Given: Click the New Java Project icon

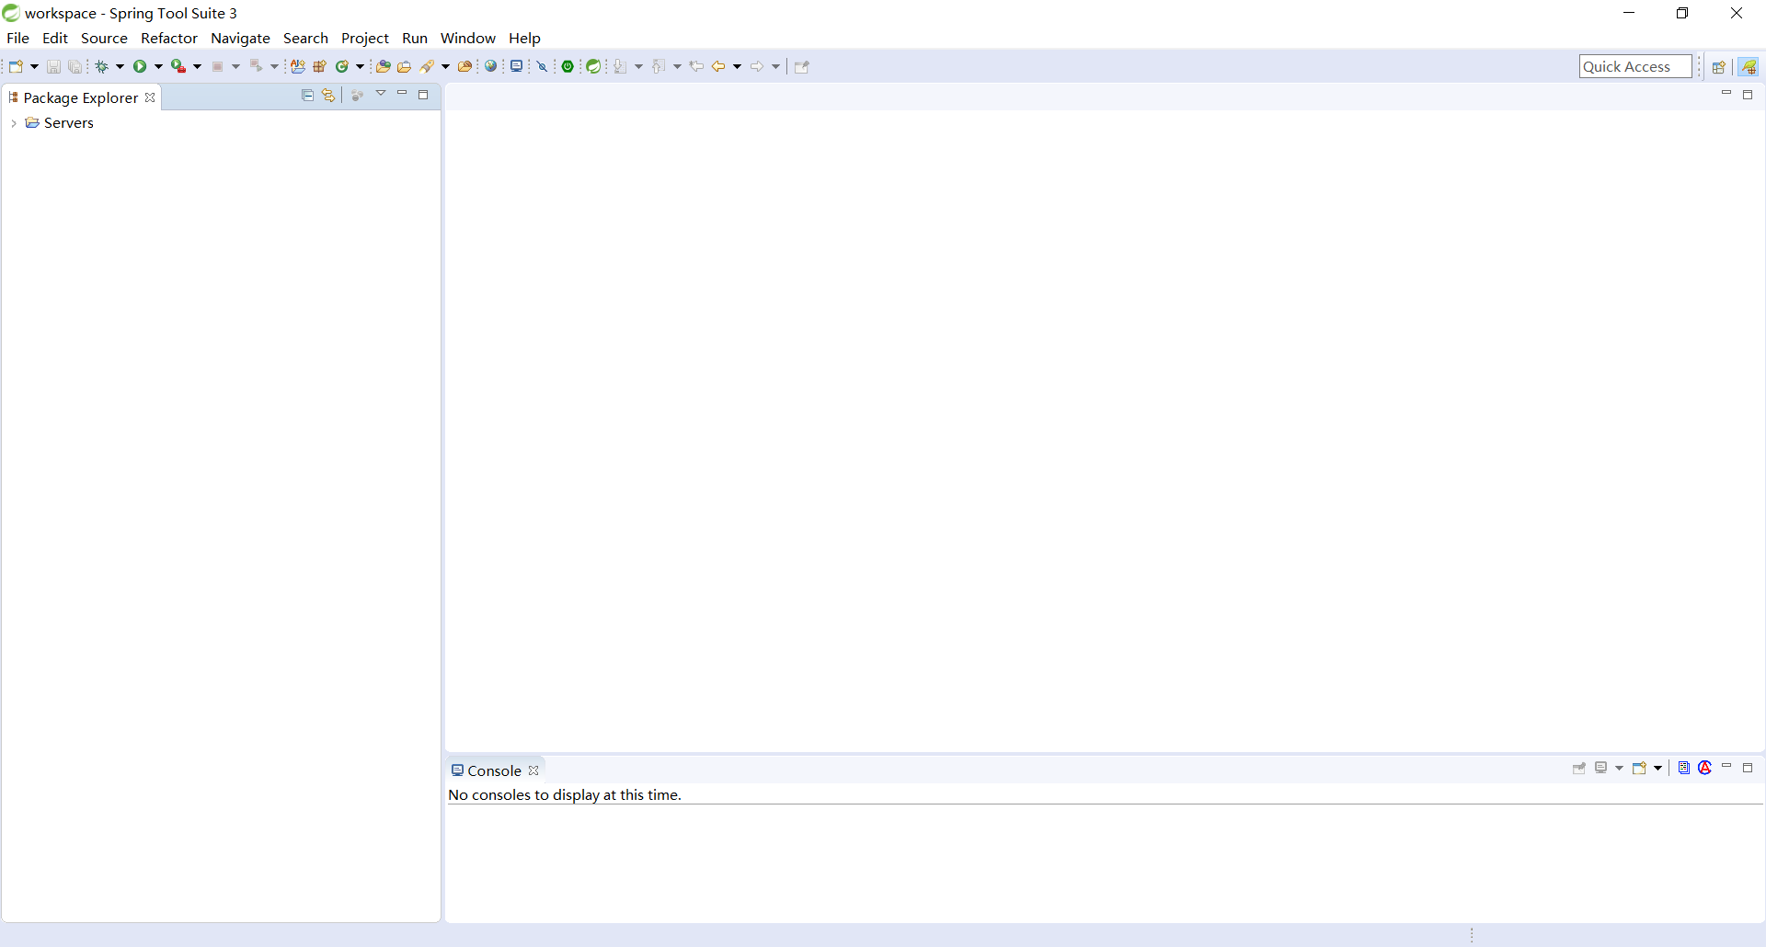Looking at the screenshot, I should point(298,66).
